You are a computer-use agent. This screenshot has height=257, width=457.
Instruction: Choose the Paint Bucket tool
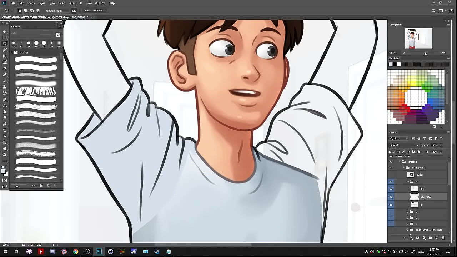point(5,106)
